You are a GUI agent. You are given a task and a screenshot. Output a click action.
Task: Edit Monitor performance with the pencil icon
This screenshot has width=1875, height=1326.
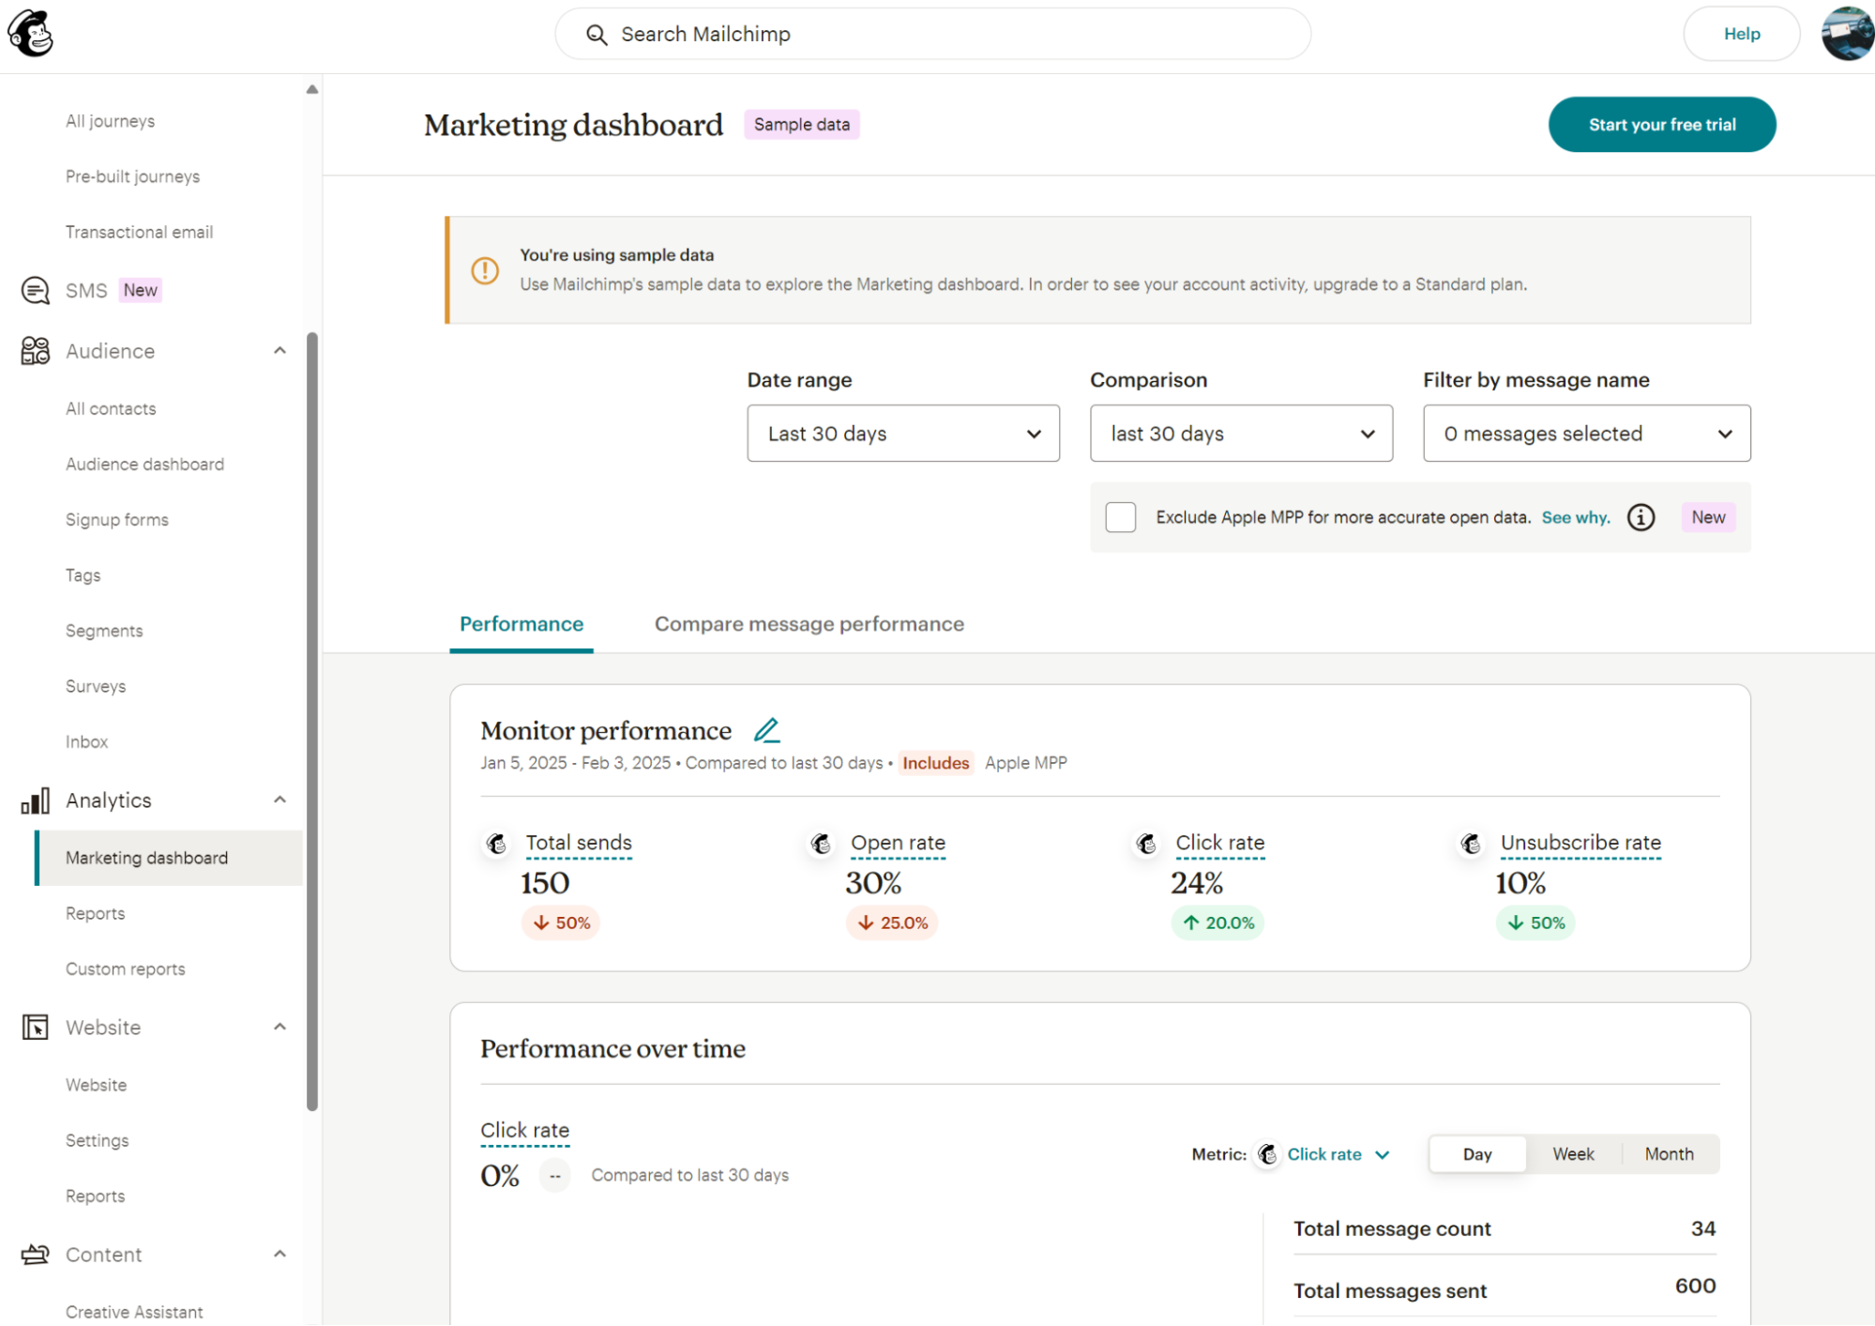(767, 730)
